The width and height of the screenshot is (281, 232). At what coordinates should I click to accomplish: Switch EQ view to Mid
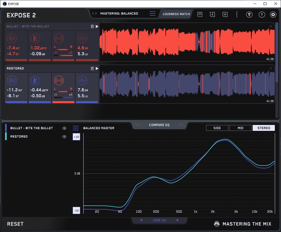(240, 128)
